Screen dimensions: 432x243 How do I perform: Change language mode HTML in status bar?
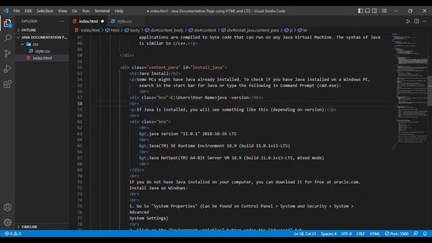pyautogui.click(x=375, y=234)
